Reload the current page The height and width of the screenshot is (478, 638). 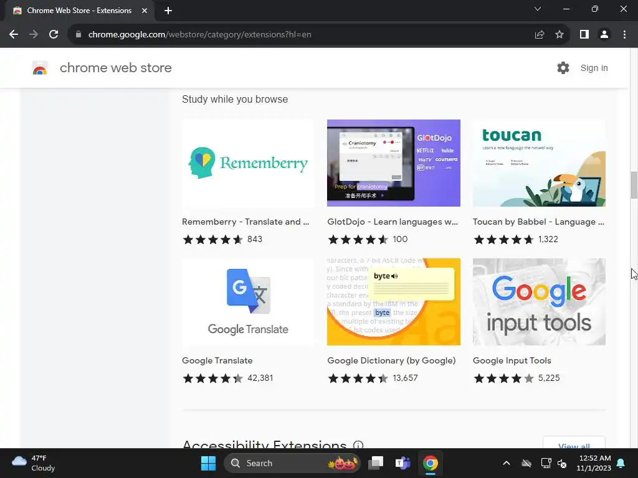coord(54,35)
